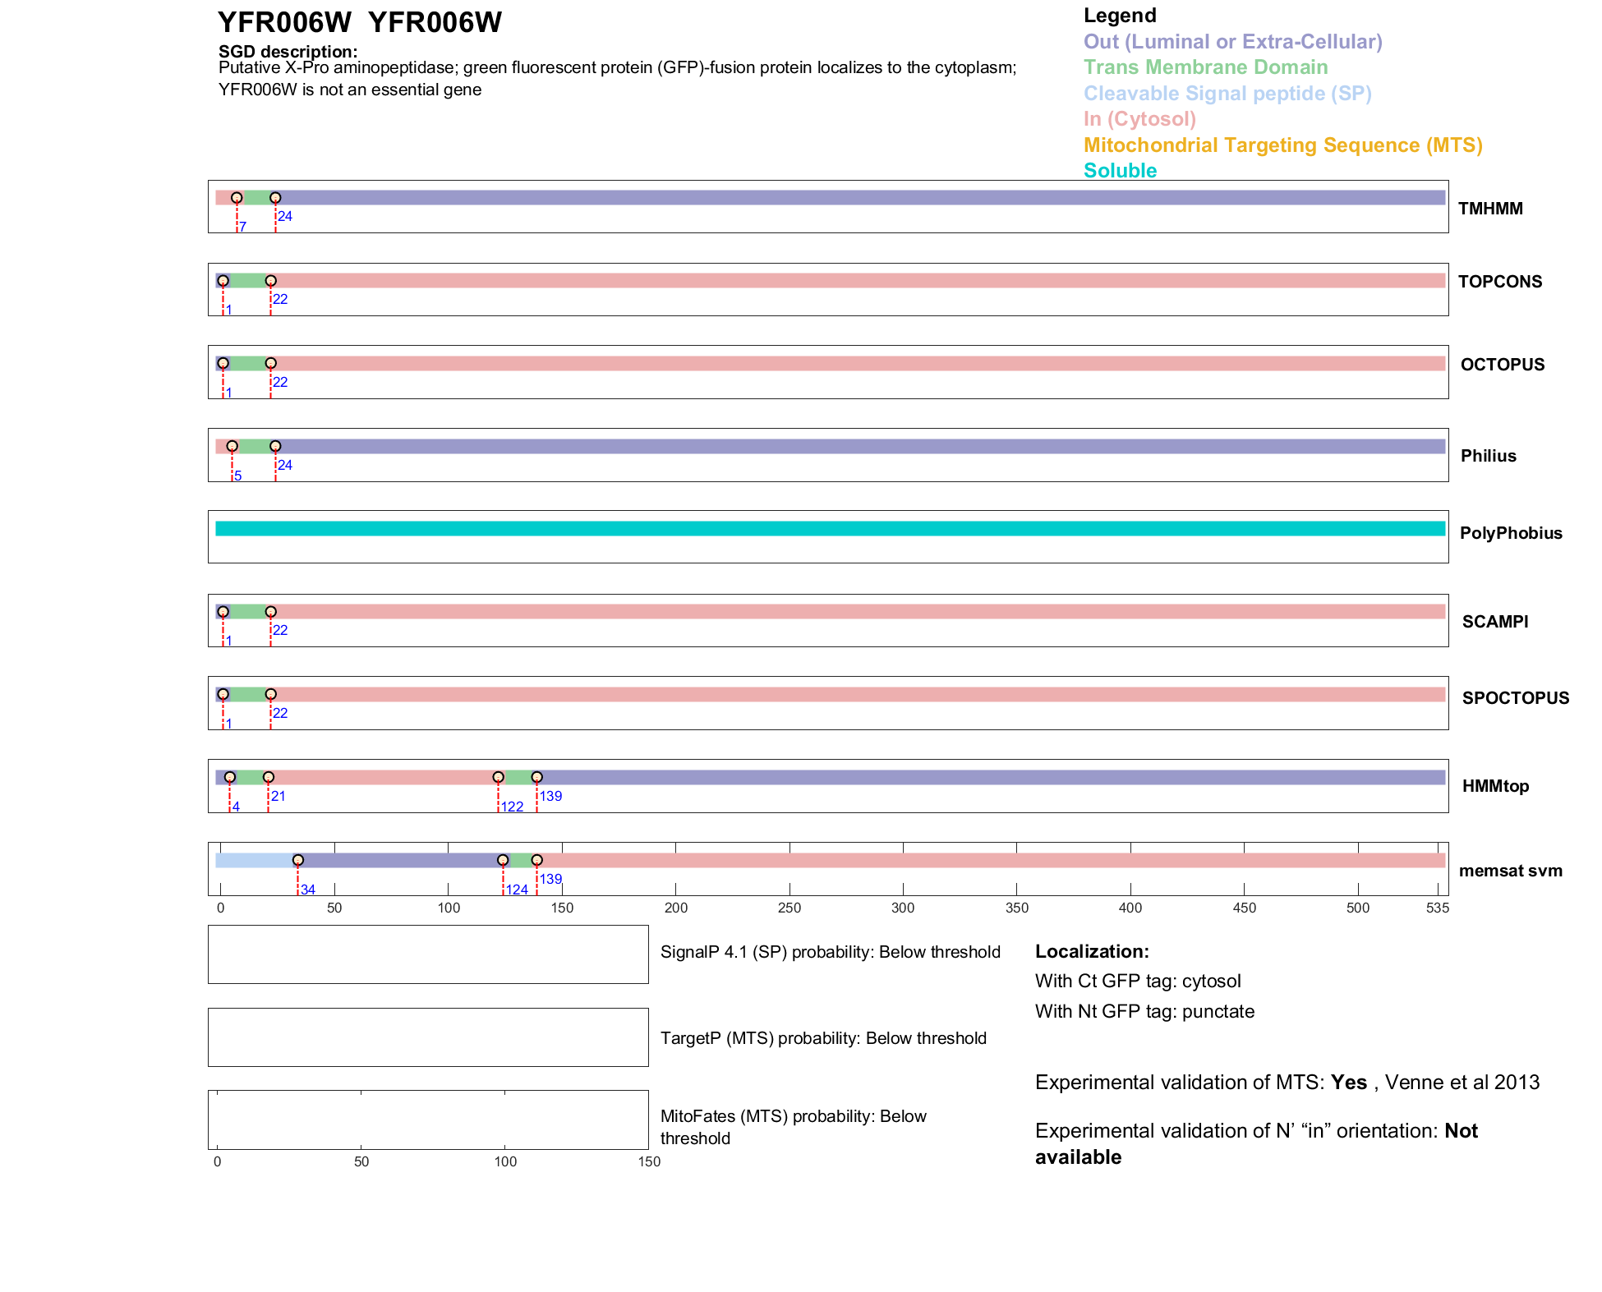Click the memsat svm marker at position 124
Screen dimensions: 1602x1292
[x=503, y=860]
